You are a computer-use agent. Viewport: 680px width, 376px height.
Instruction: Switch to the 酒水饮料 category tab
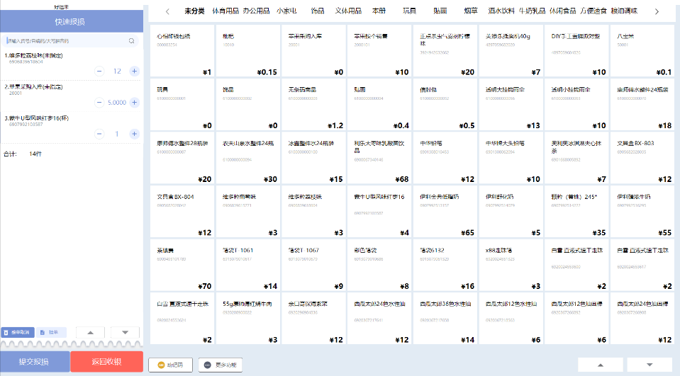501,11
